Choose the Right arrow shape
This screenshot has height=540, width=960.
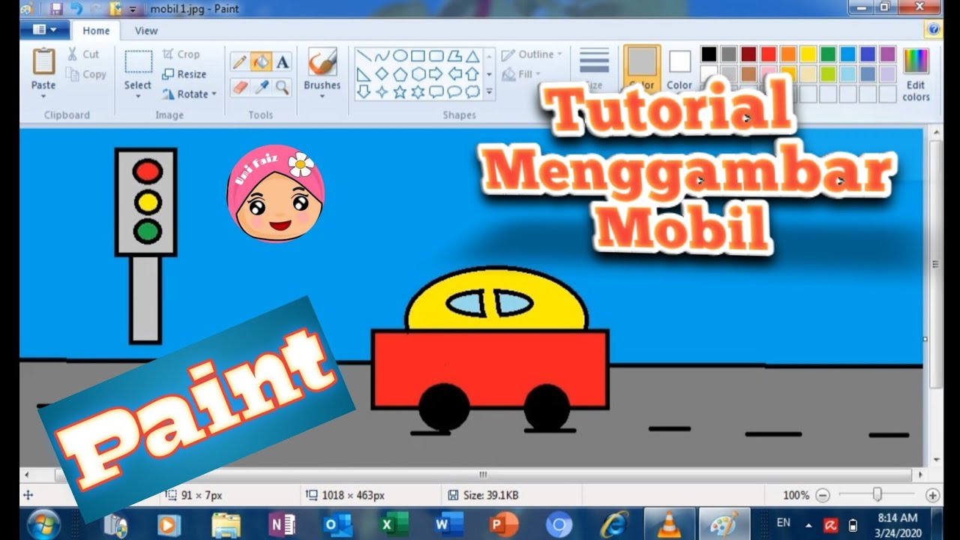click(436, 74)
